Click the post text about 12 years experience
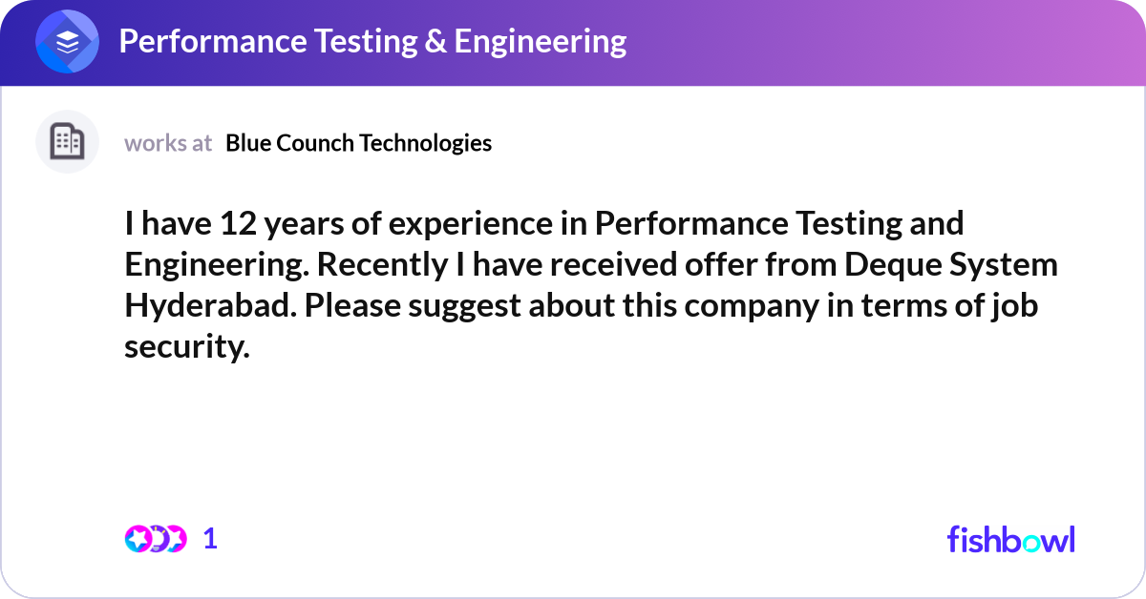Image resolution: width=1146 pixels, height=599 pixels. click(x=591, y=285)
